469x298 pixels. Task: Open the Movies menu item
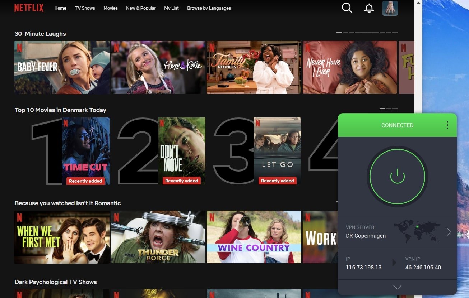click(111, 8)
